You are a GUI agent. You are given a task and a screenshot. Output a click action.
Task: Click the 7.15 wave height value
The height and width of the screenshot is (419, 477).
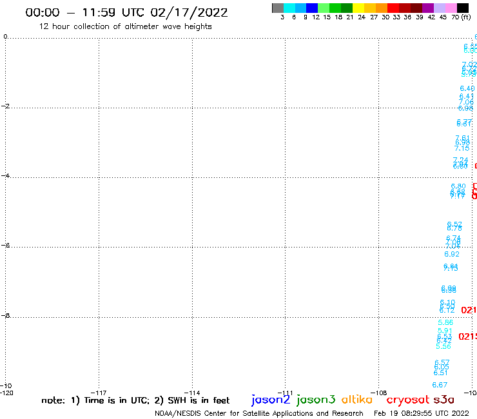tap(462, 148)
